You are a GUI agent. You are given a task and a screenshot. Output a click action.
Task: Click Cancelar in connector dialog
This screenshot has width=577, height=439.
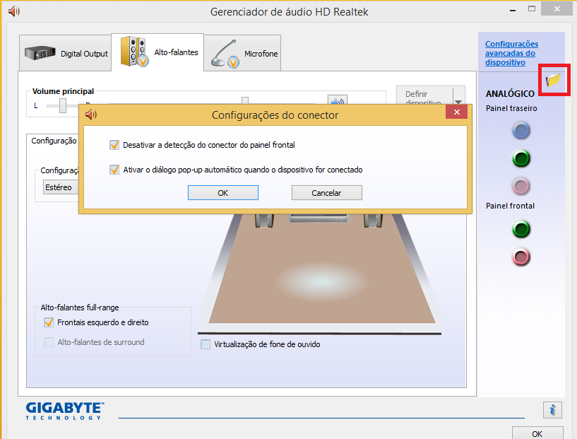tap(327, 192)
